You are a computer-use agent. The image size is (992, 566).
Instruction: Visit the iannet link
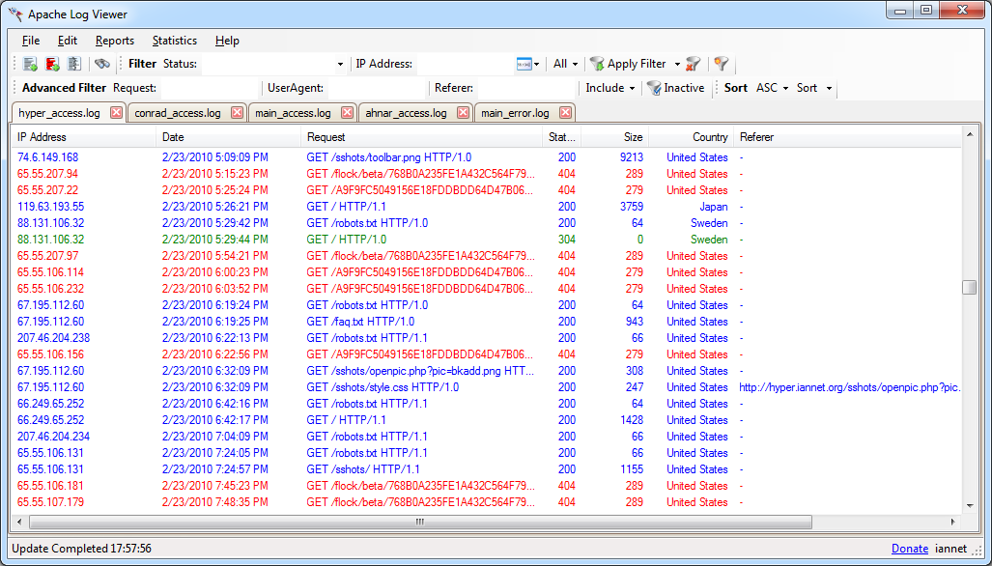coord(951,548)
